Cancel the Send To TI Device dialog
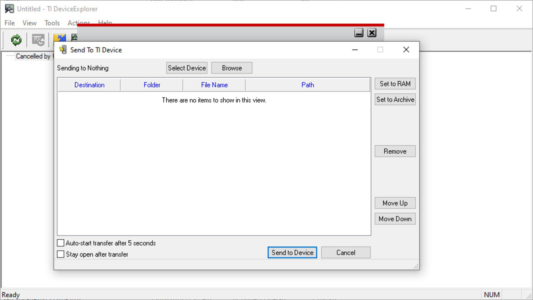Image resolution: width=533 pixels, height=300 pixels. (x=346, y=252)
